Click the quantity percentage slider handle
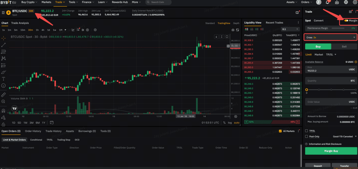 pos(307,90)
